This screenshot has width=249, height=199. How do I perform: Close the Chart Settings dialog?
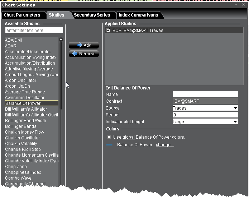[x=244, y=5]
